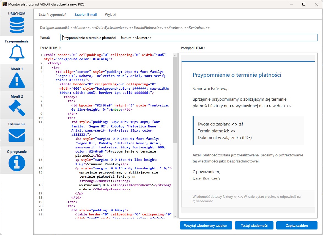Image resolution: width=323 pixels, height=235 pixels.
Task: Click the 'Treść (HTML):' label
Action: pos(50,48)
